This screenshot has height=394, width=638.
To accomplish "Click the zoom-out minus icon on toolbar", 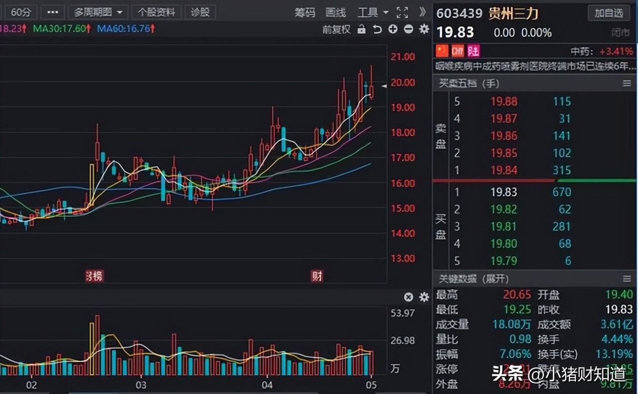I will pyautogui.click(x=408, y=29).
